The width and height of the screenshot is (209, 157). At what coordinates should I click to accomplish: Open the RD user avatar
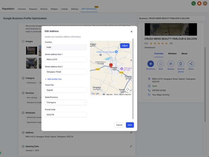point(205,3)
